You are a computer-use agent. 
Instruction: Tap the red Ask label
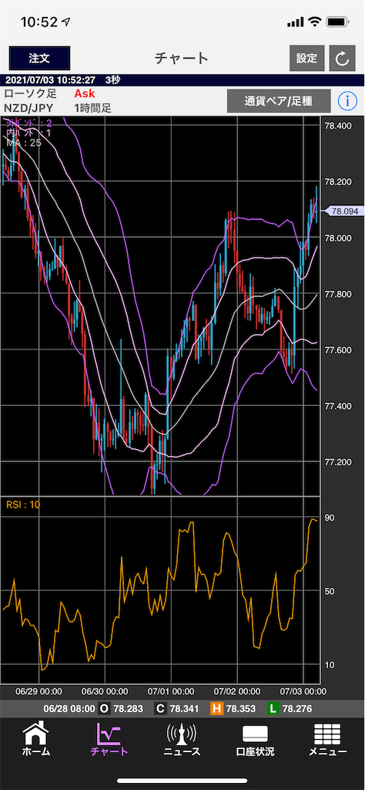pyautogui.click(x=85, y=93)
